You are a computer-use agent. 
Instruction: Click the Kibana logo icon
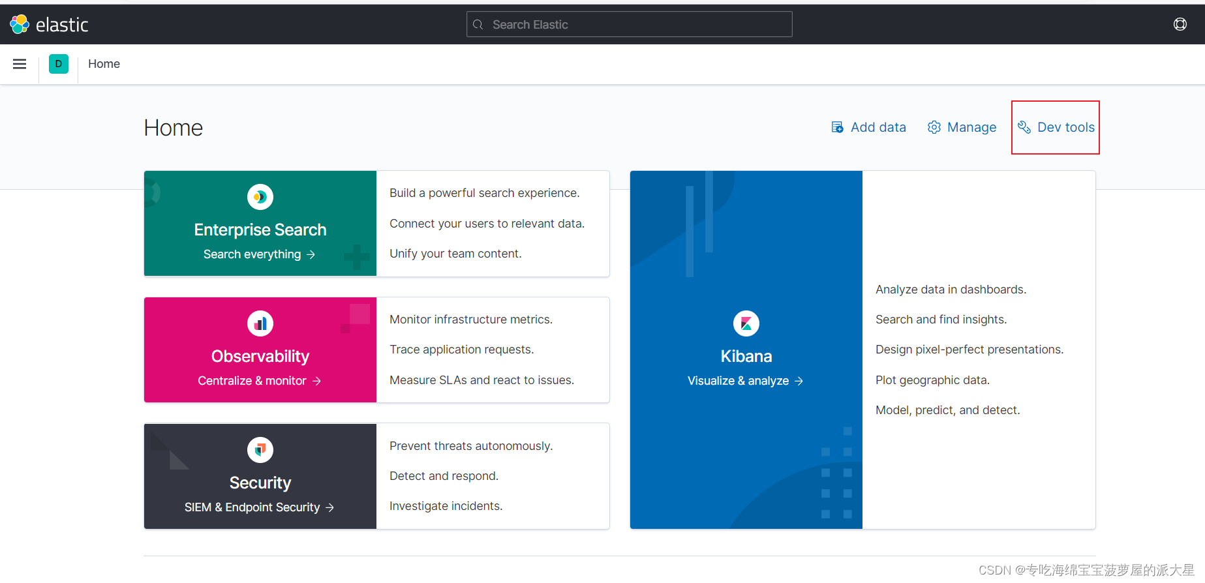(x=746, y=323)
